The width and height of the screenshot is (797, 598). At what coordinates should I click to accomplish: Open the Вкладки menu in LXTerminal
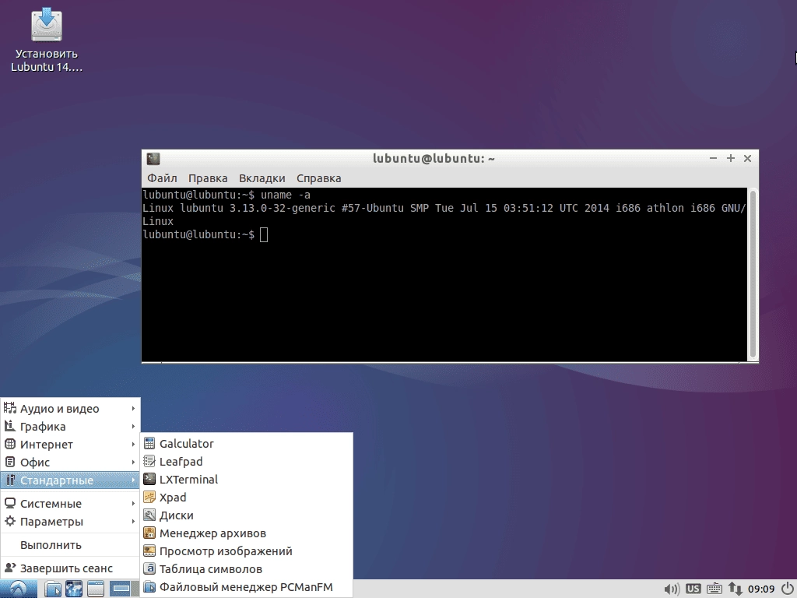coord(262,178)
